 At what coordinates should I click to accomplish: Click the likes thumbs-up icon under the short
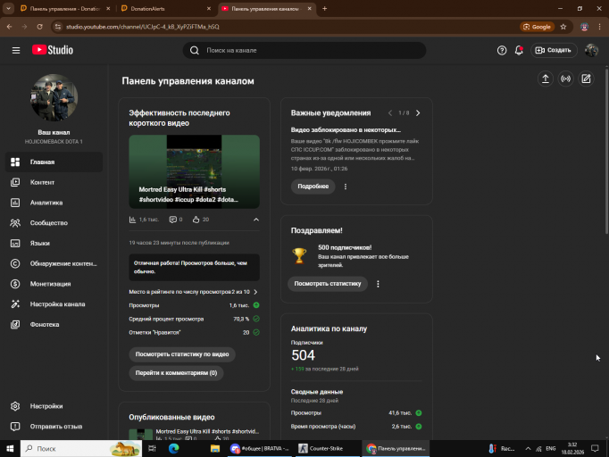[196, 220]
